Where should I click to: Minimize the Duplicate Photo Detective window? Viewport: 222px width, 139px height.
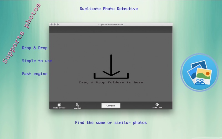55,24
